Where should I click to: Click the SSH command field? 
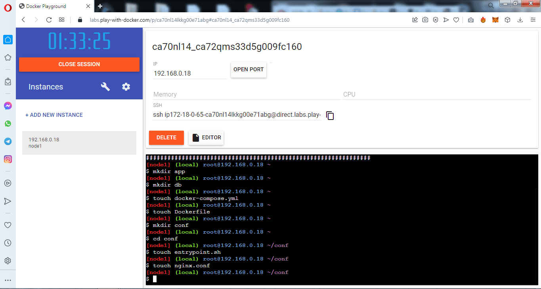[237, 115]
